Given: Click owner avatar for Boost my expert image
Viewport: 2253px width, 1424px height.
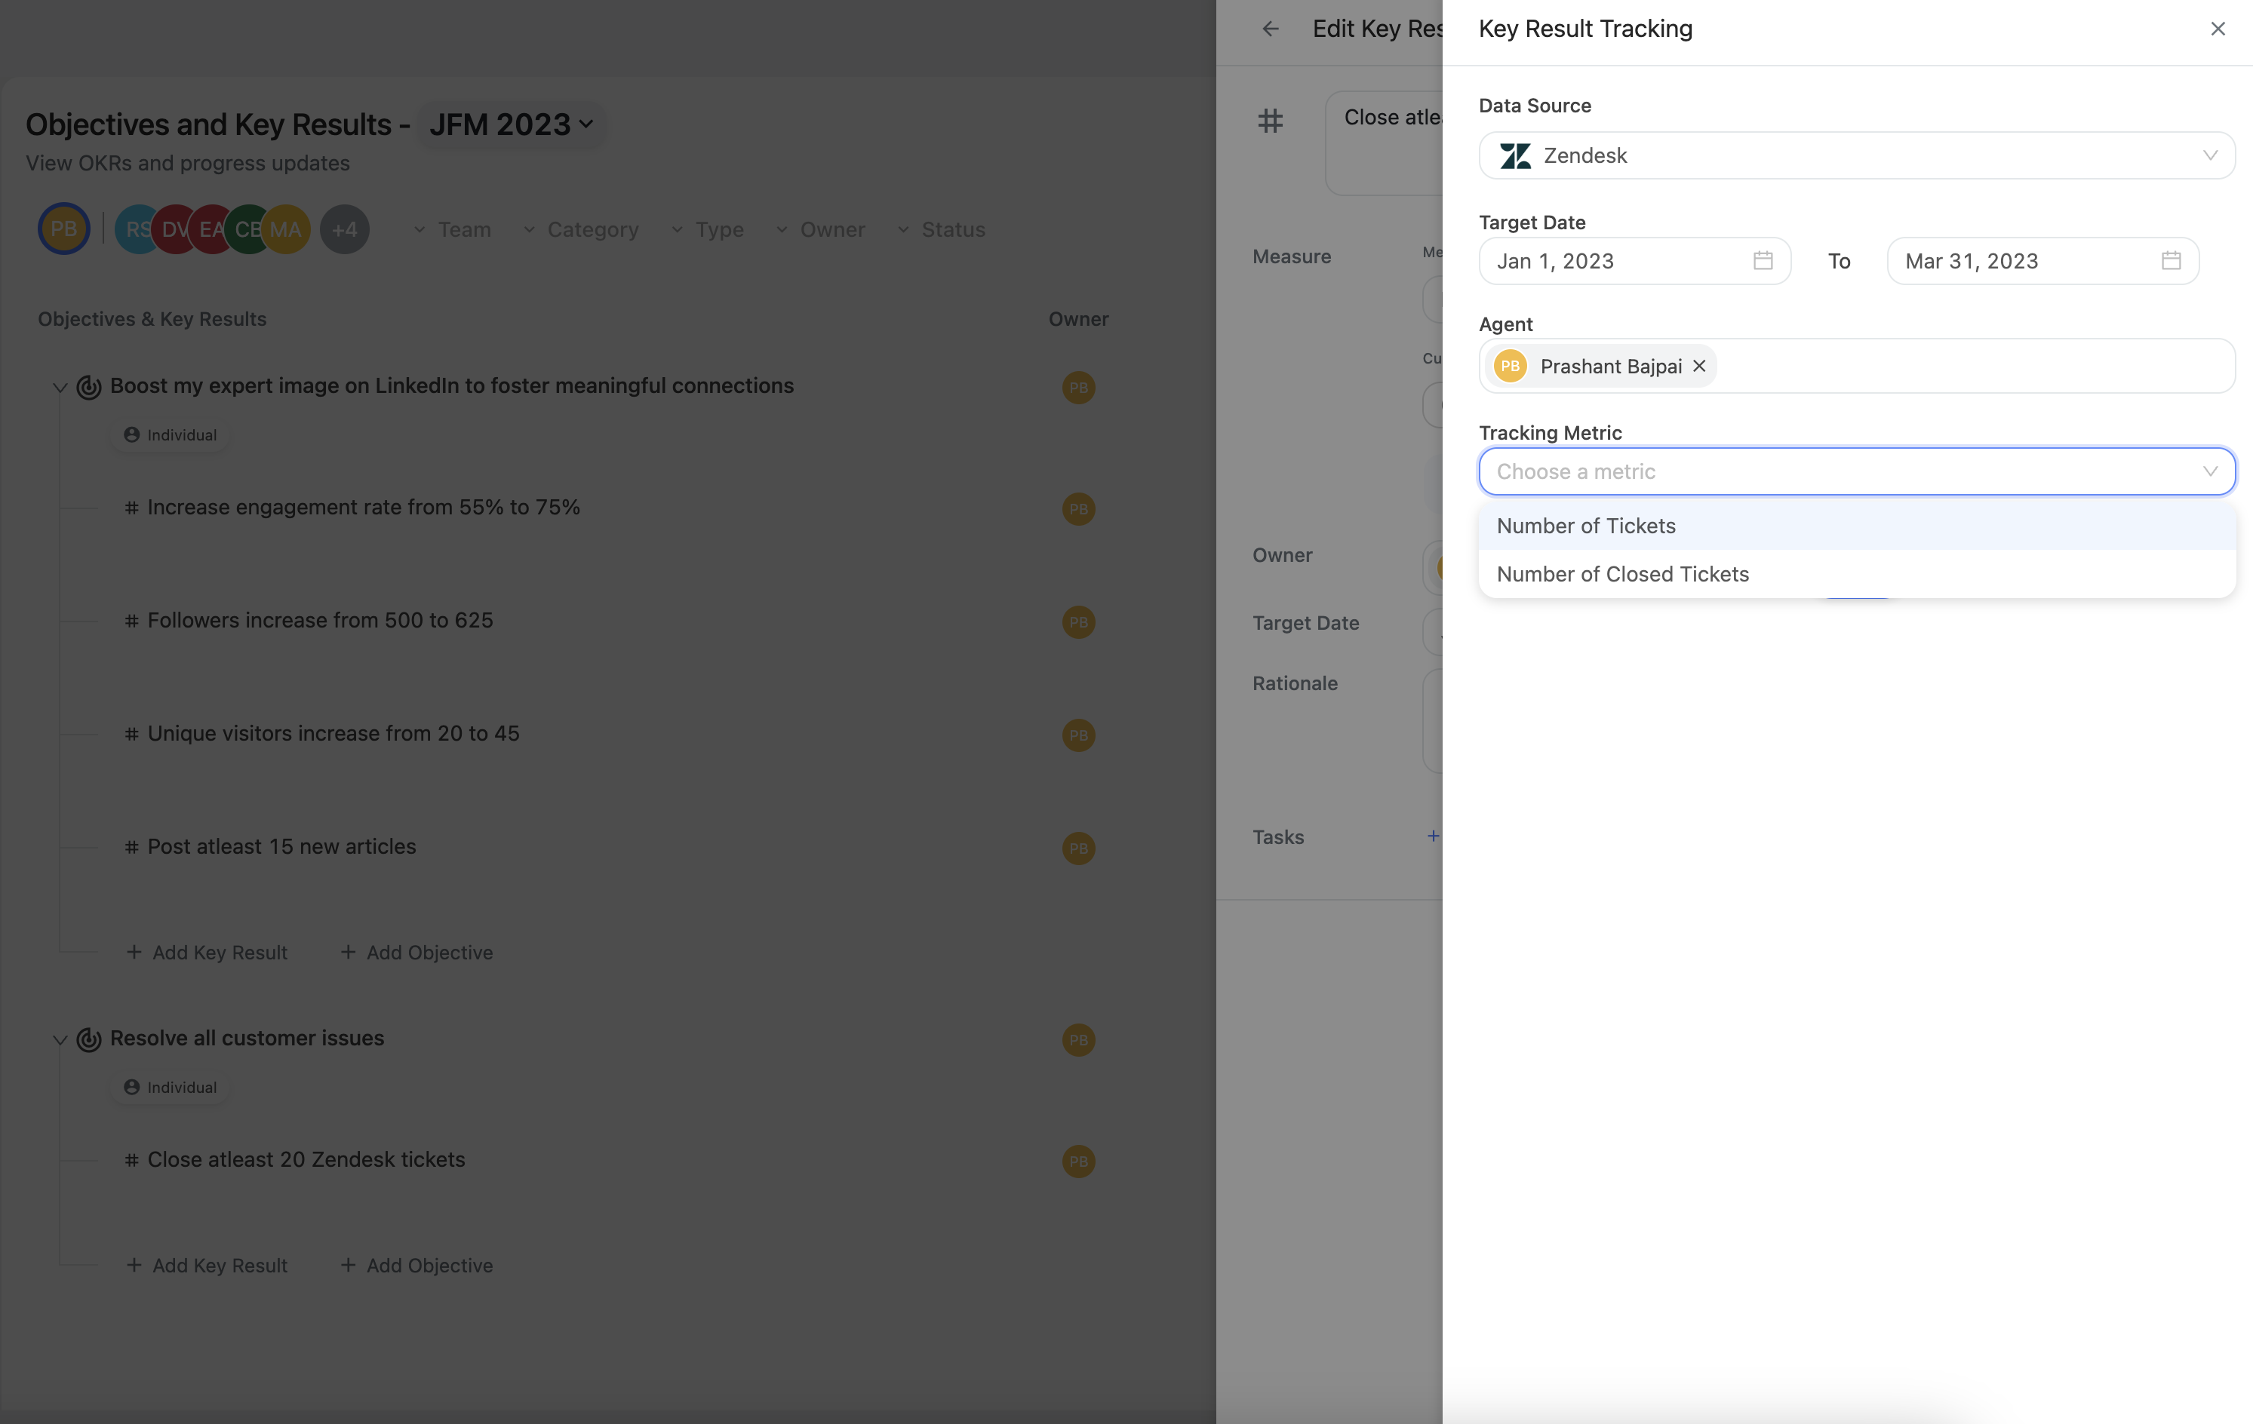Looking at the screenshot, I should pyautogui.click(x=1078, y=388).
